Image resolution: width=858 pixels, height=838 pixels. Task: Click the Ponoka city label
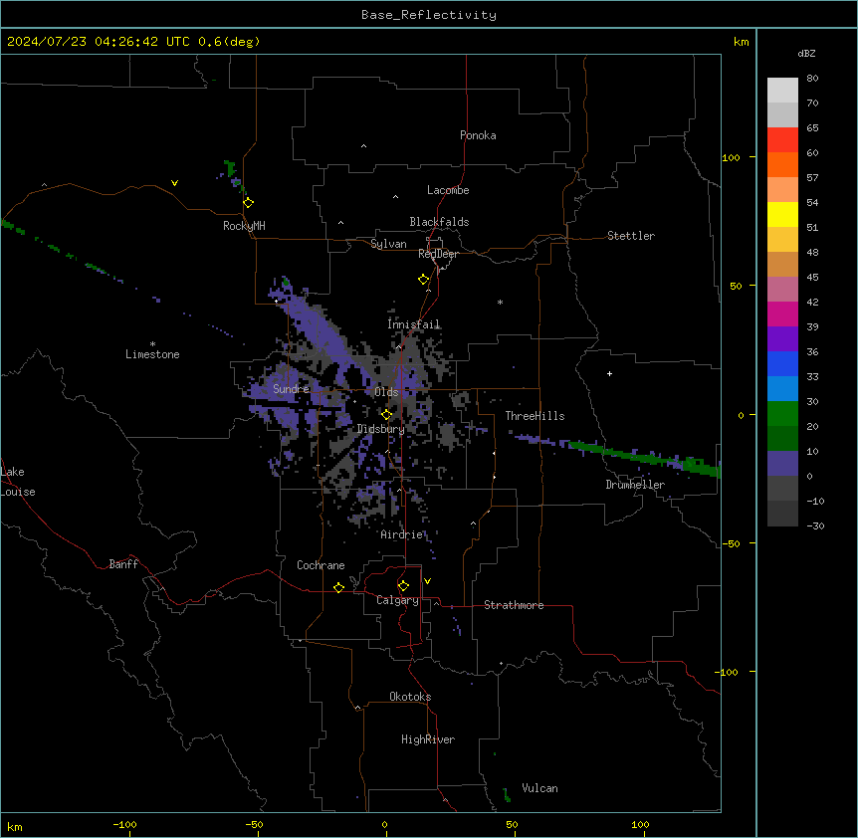tap(478, 135)
